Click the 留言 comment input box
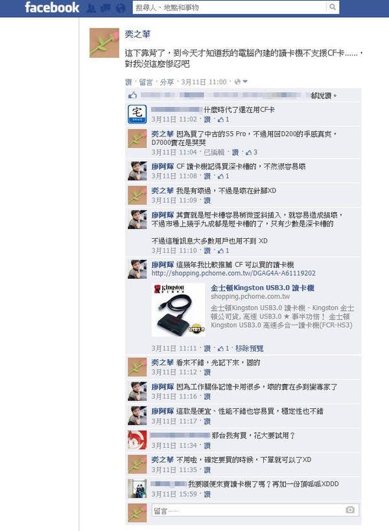Viewport: 389px width, 531px height. tap(255, 510)
